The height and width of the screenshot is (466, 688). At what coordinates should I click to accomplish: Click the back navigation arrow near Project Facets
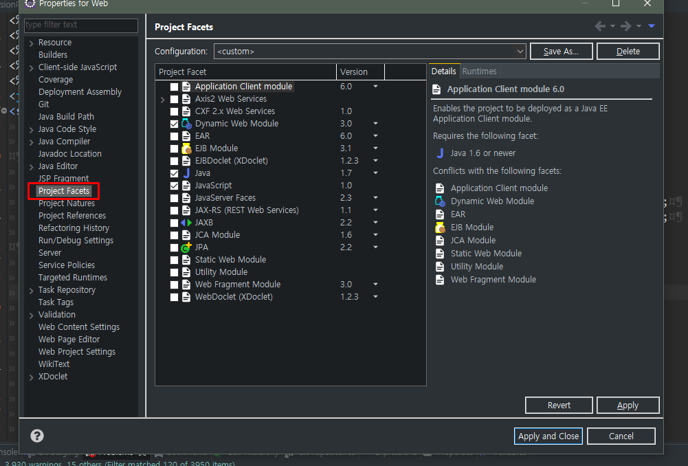point(599,25)
